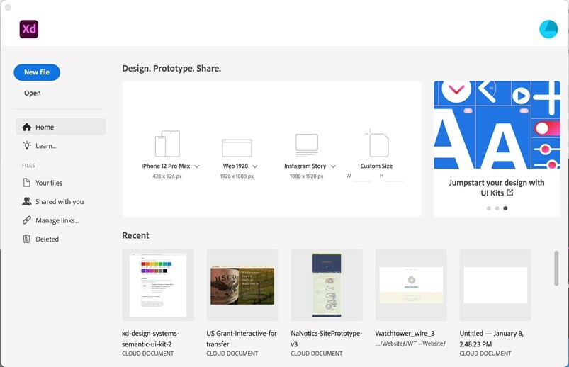Click the Shared with you people icon
Viewport: 569px width, 367px height.
tap(27, 201)
